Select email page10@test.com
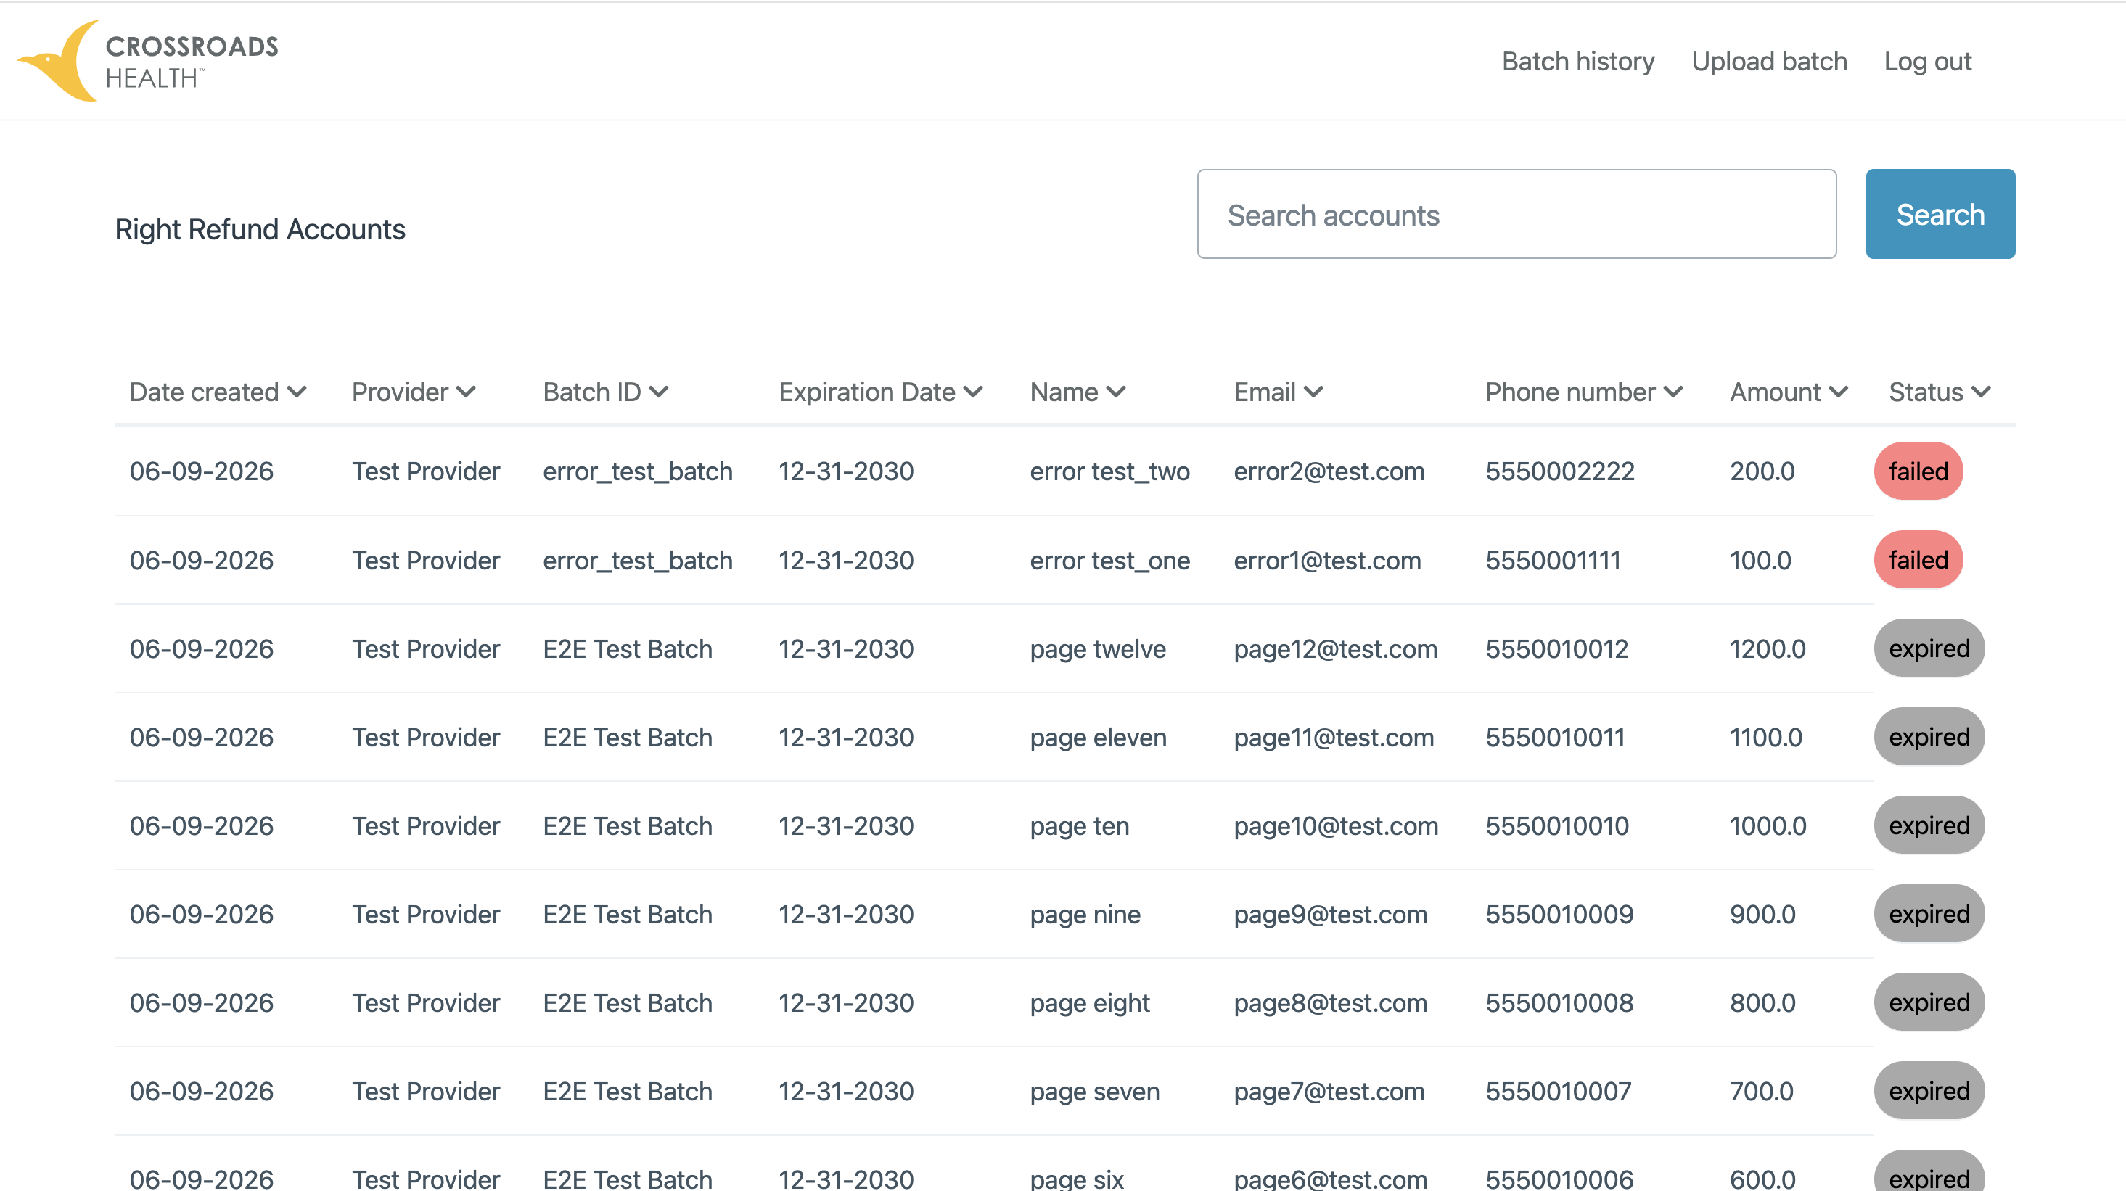 click(1336, 825)
